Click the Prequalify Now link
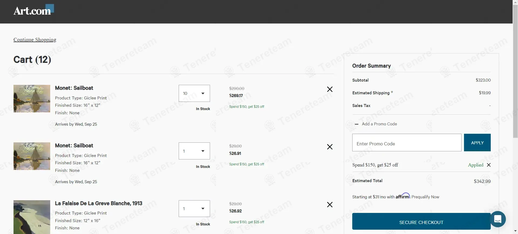Image resolution: width=518 pixels, height=234 pixels. [425, 197]
